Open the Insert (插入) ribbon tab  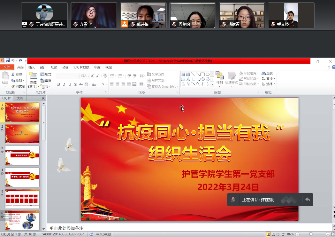(32, 67)
